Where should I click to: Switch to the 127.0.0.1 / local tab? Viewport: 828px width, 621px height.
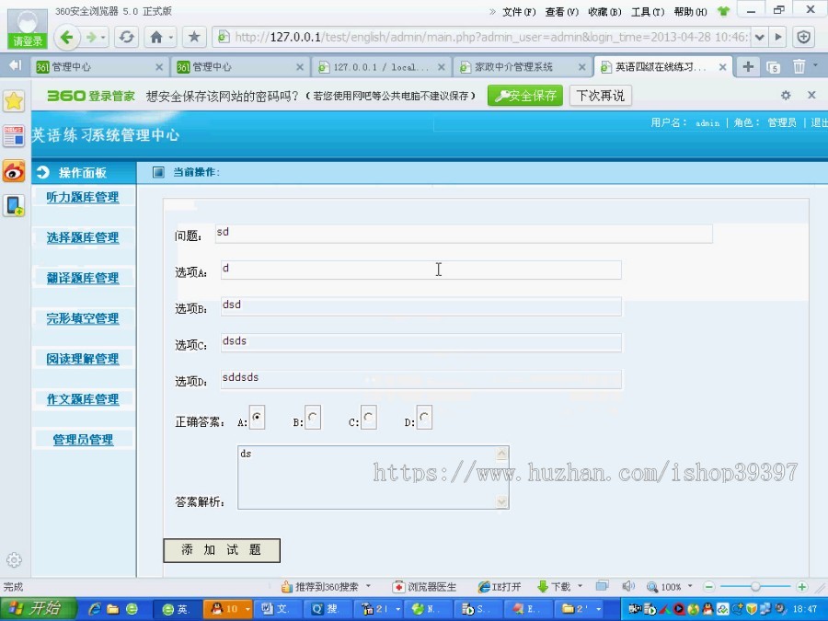pyautogui.click(x=382, y=67)
